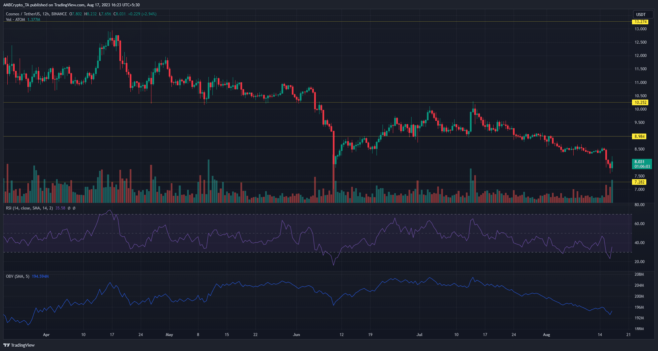
Task: Click the Vol · ATOM volume legend
Action: point(15,20)
